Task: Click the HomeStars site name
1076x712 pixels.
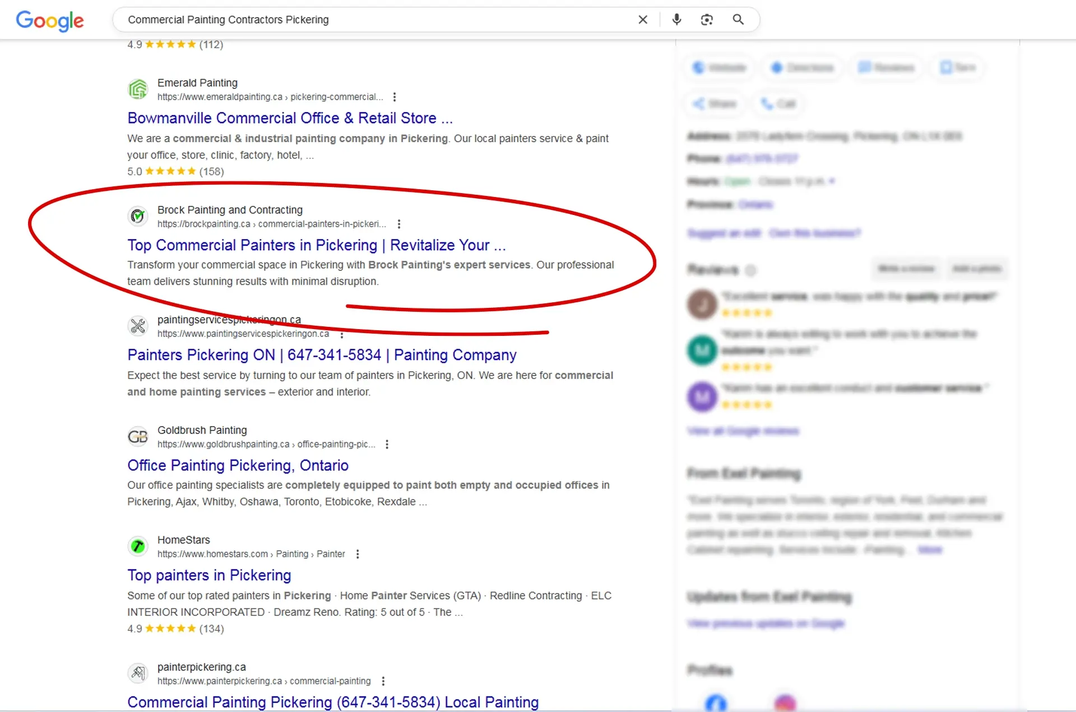Action: pyautogui.click(x=184, y=540)
